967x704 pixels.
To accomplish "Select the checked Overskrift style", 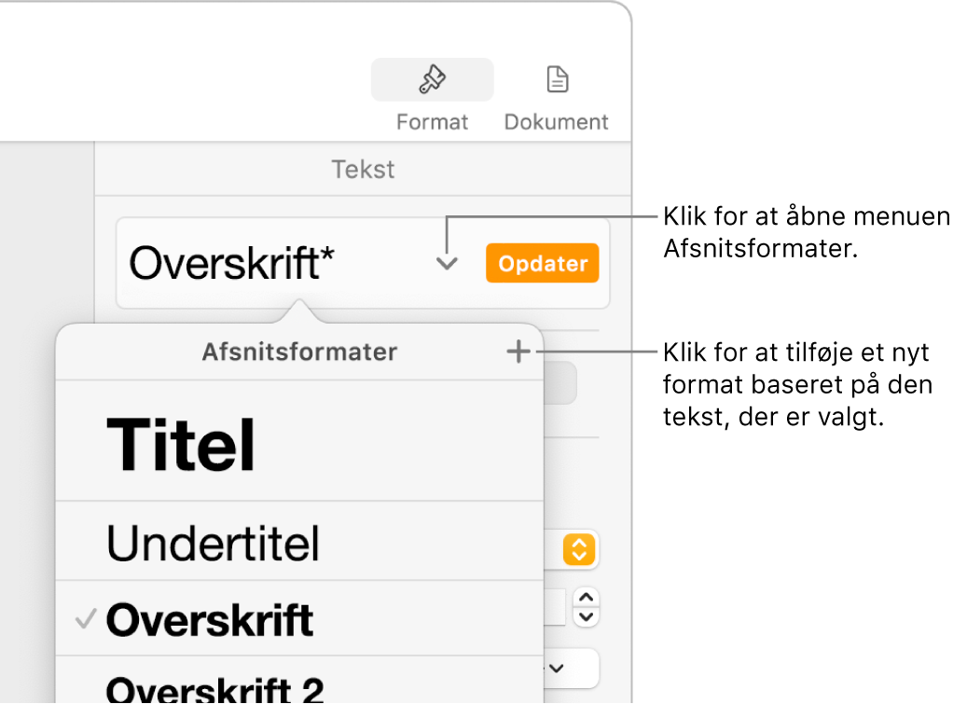I will point(299,619).
